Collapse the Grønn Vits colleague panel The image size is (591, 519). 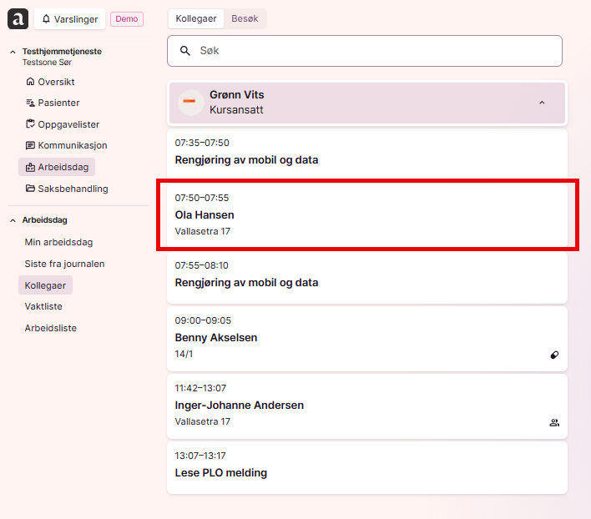[x=542, y=103]
